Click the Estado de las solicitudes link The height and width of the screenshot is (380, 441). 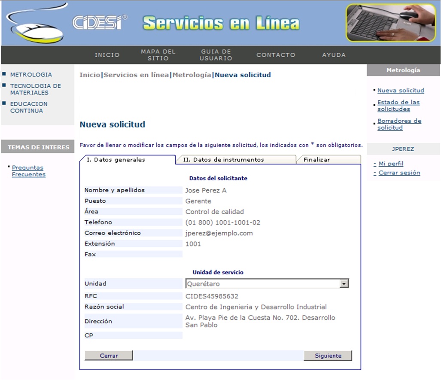coord(398,106)
